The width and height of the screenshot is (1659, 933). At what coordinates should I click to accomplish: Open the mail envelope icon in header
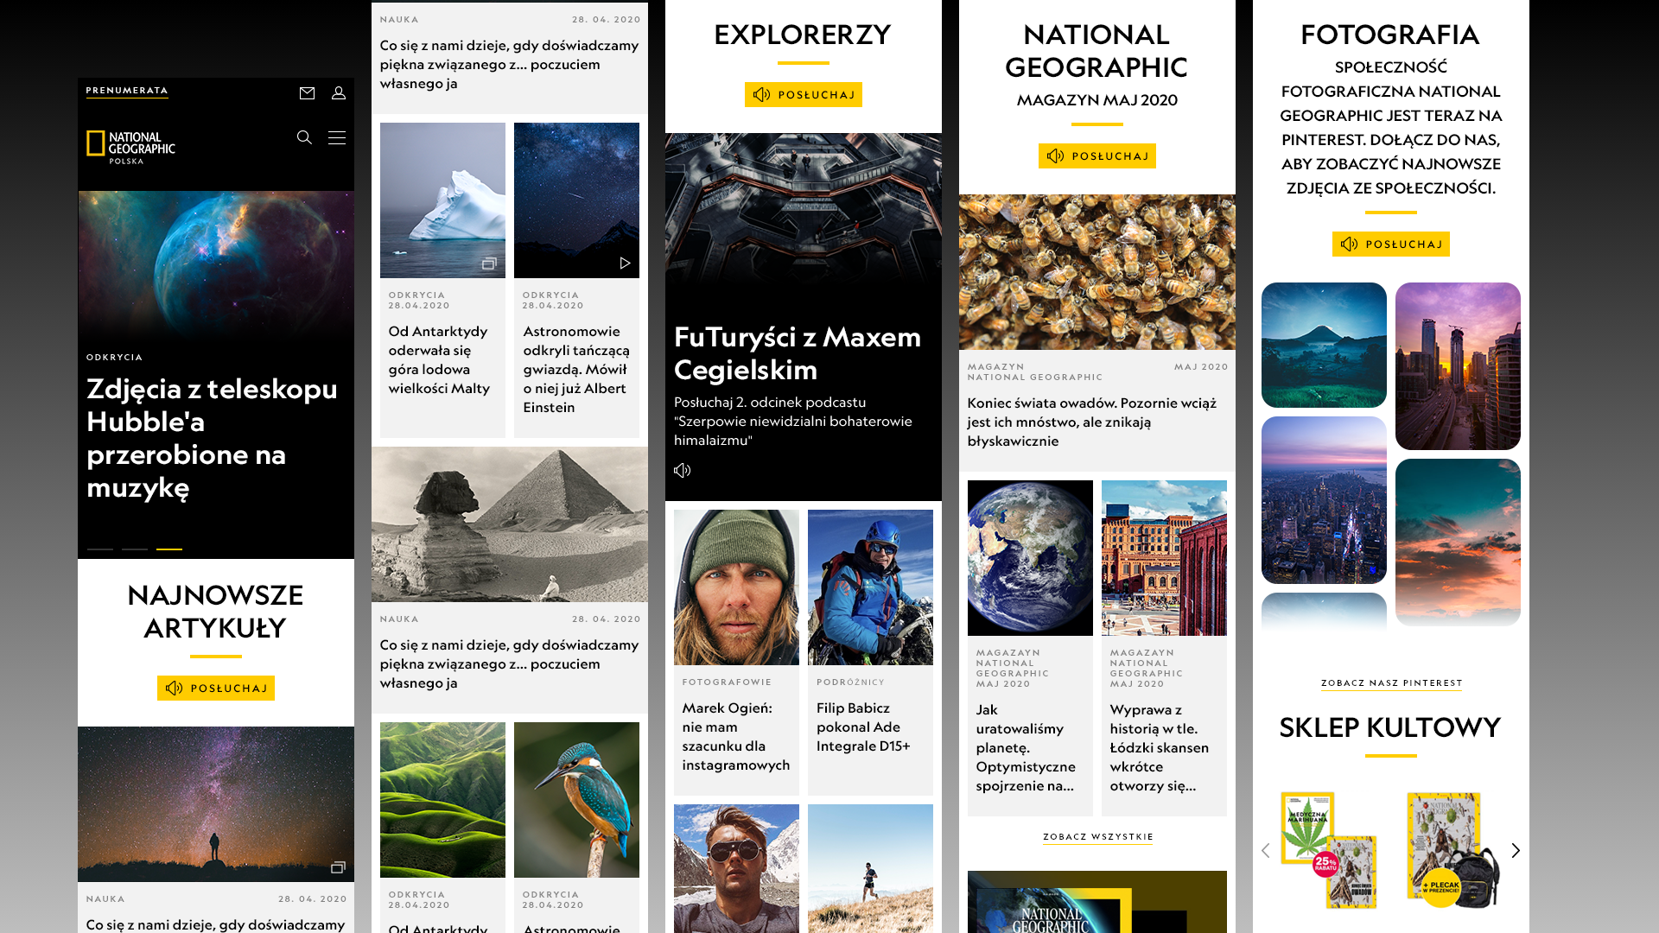307,93
